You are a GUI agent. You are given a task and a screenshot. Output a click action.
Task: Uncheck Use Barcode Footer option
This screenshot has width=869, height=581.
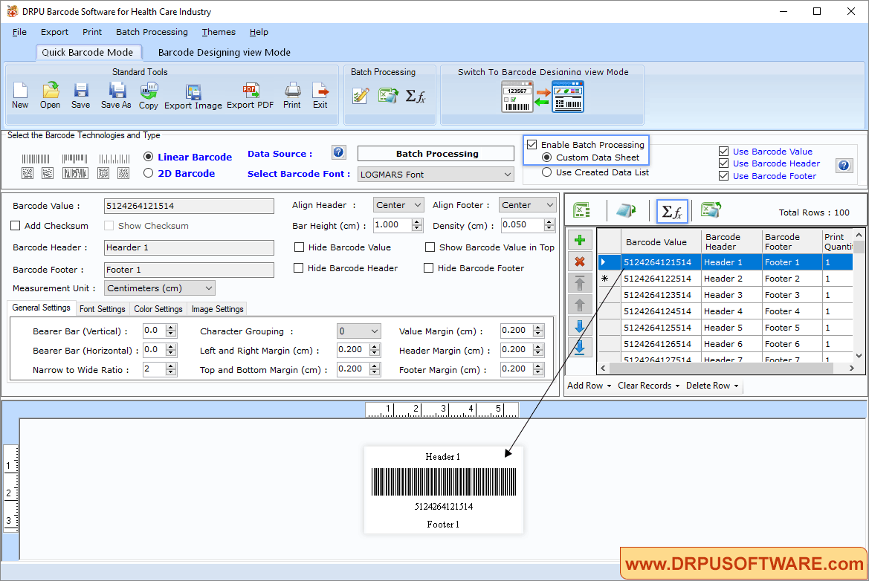click(x=723, y=175)
